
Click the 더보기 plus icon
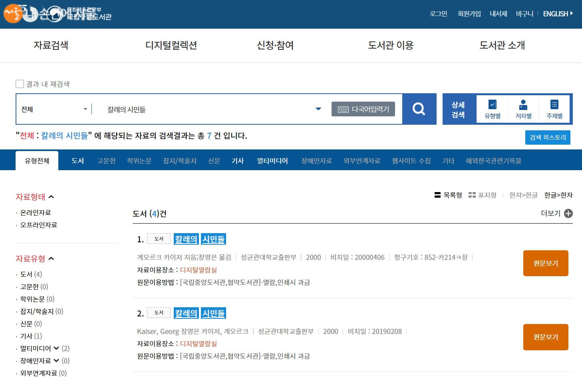point(568,214)
